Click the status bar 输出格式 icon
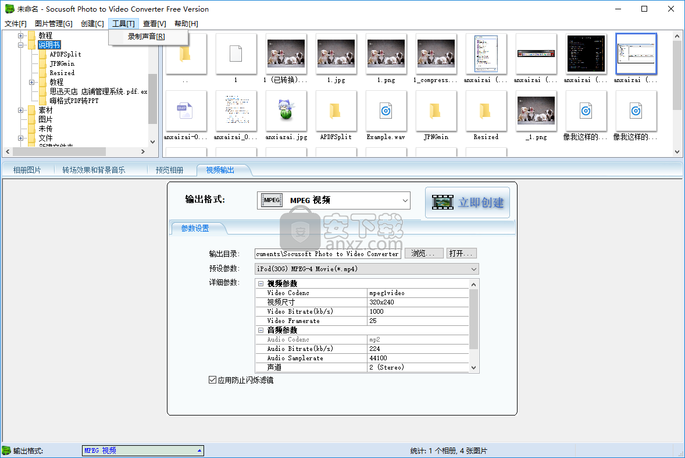The height and width of the screenshot is (458, 685). [x=6, y=450]
